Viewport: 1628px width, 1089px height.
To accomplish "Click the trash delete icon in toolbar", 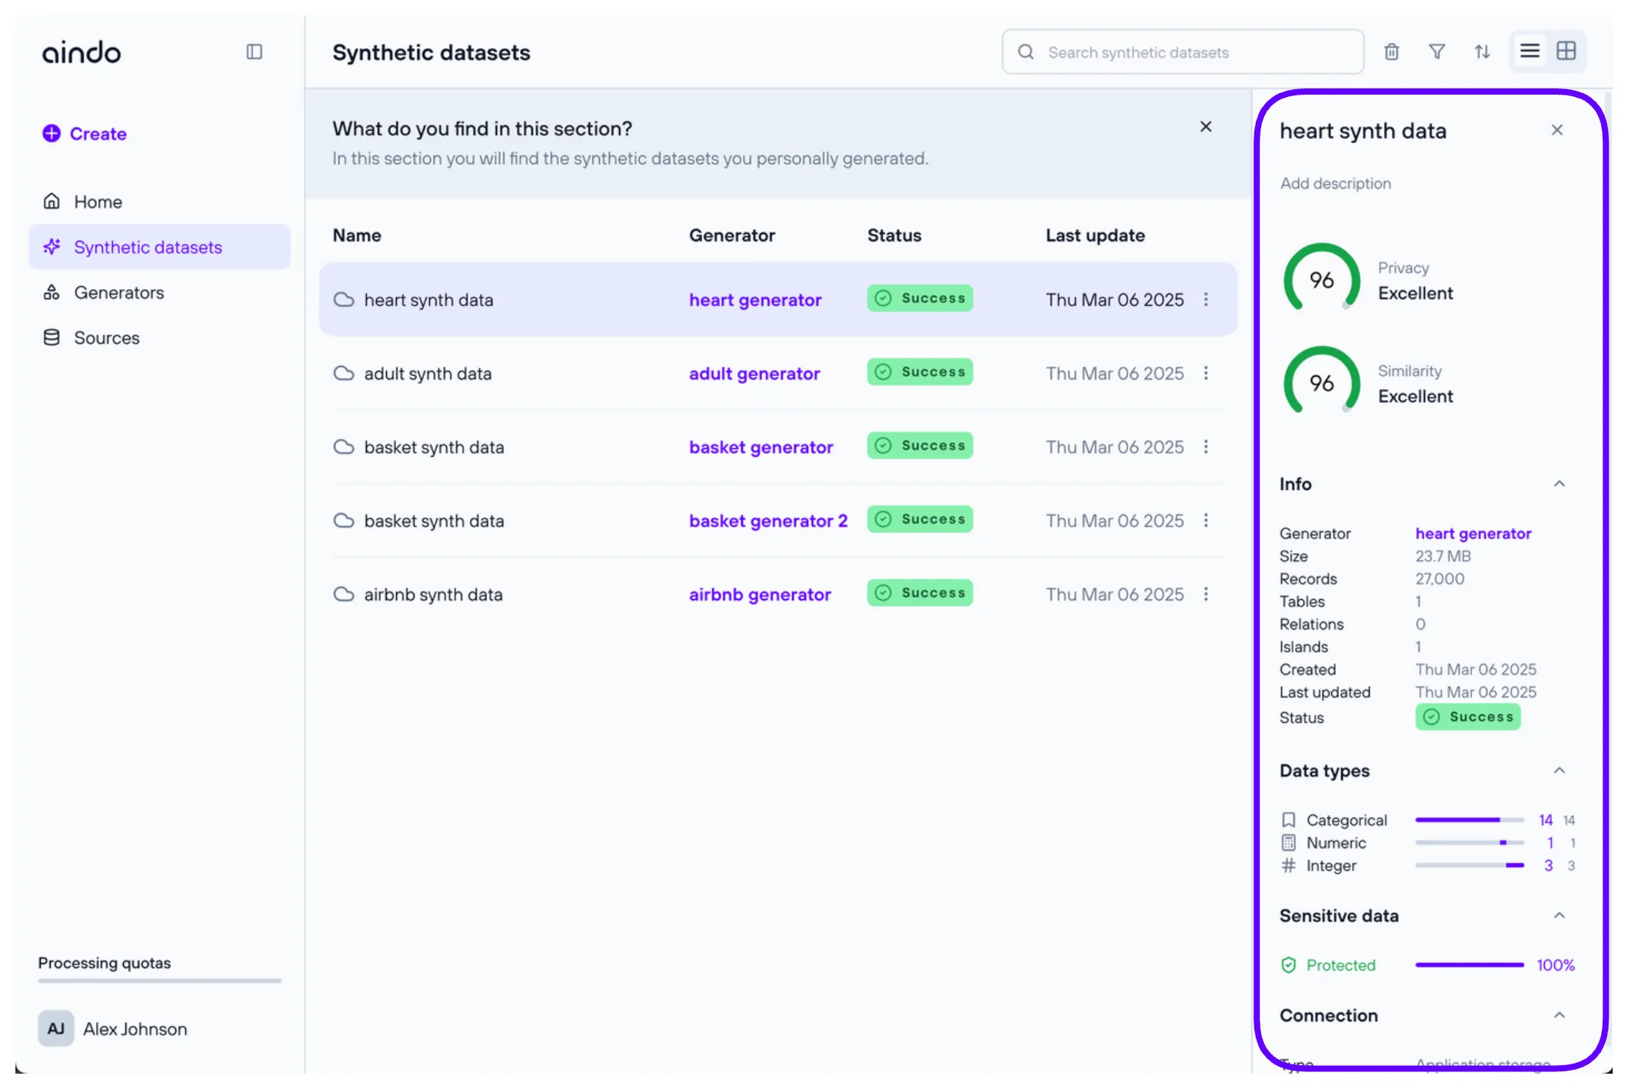I will [1391, 52].
